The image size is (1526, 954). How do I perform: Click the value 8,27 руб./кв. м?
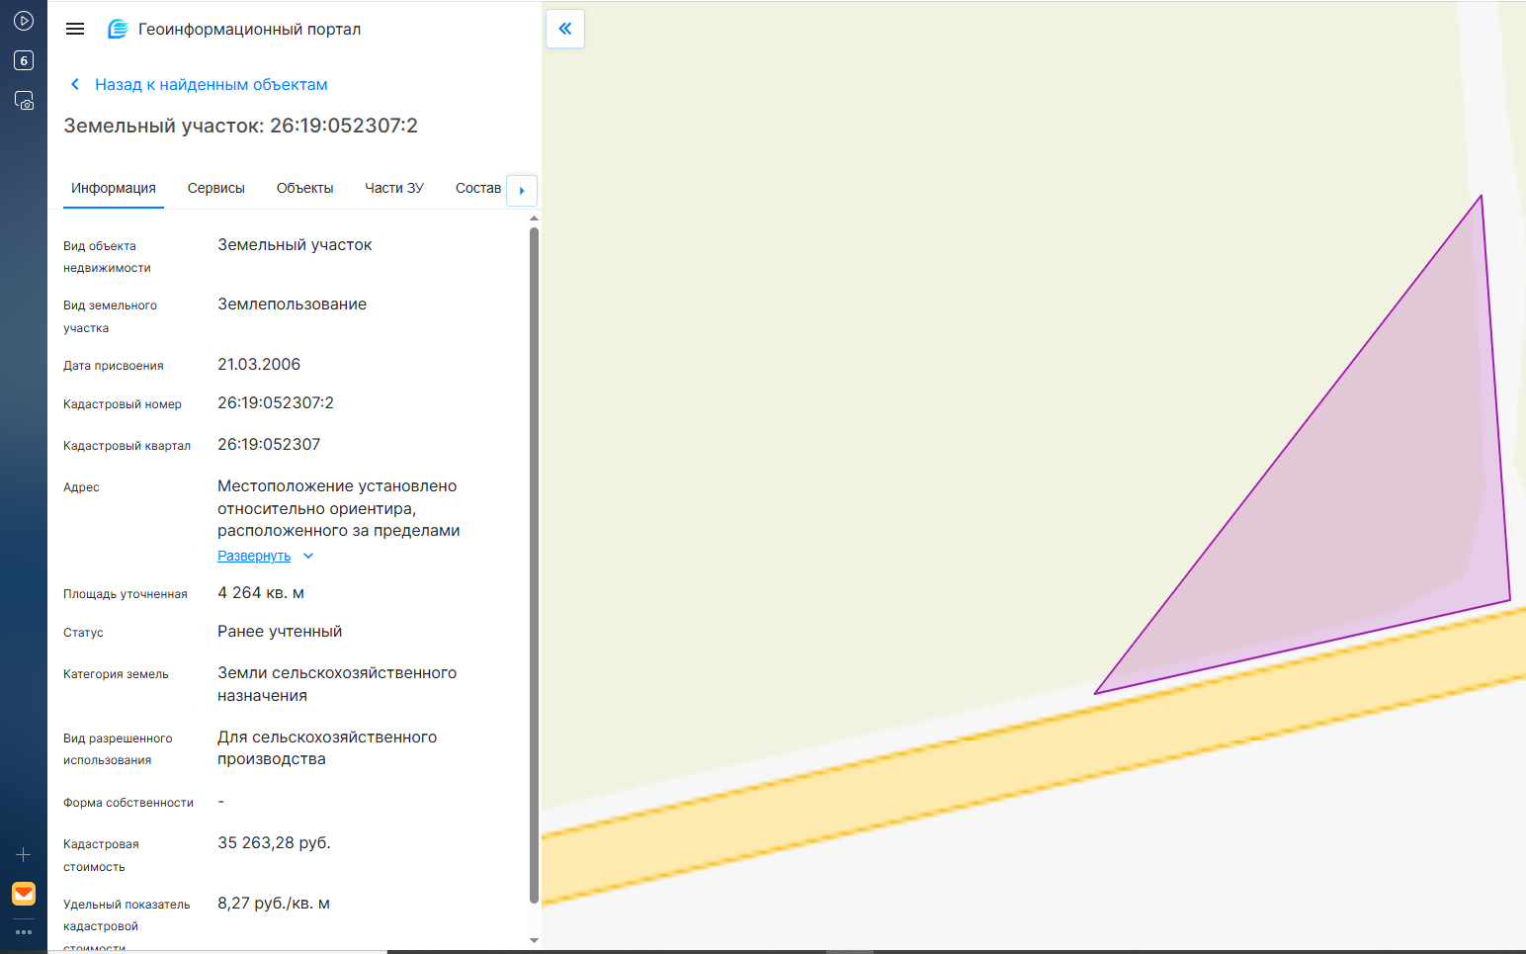click(274, 903)
